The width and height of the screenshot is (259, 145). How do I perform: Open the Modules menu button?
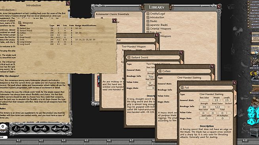(x=254, y=10)
